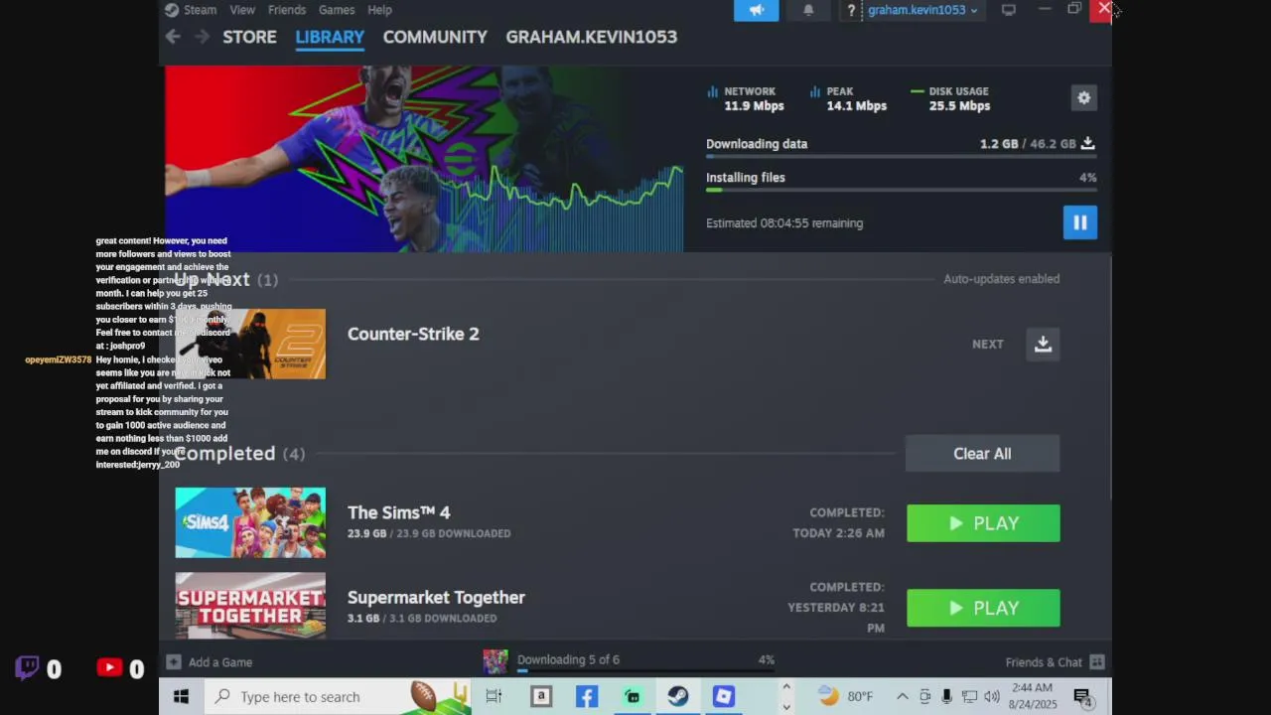1271x715 pixels.
Task: Open the View menu
Action: [x=242, y=10]
